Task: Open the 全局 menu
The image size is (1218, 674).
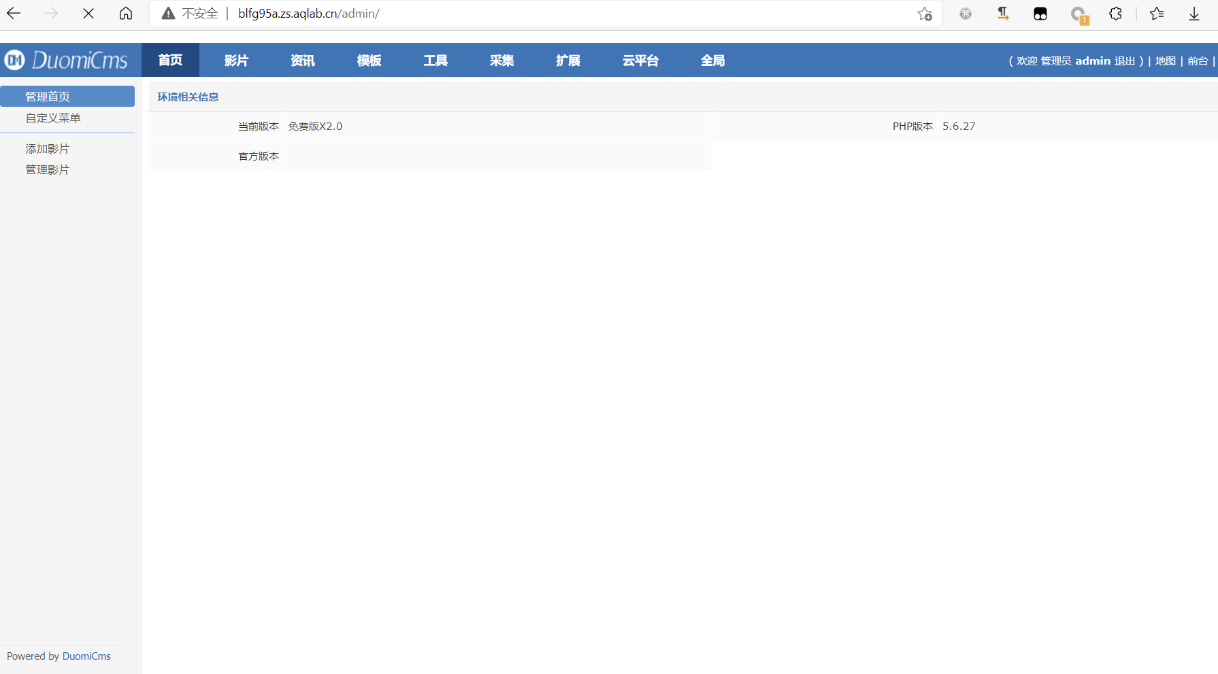Action: (x=712, y=61)
